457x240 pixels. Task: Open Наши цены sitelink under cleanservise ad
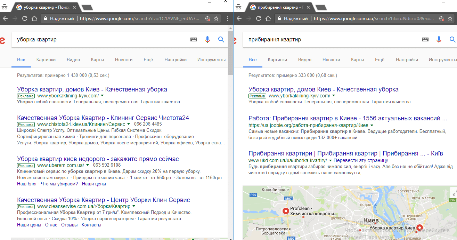pos(29,225)
